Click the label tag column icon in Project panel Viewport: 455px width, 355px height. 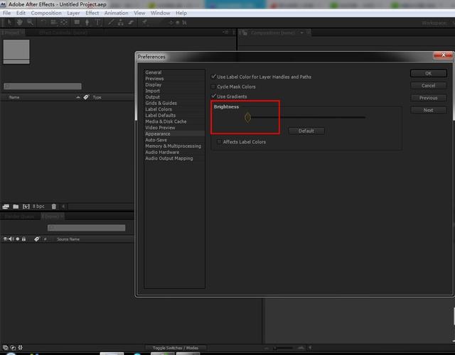86,97
